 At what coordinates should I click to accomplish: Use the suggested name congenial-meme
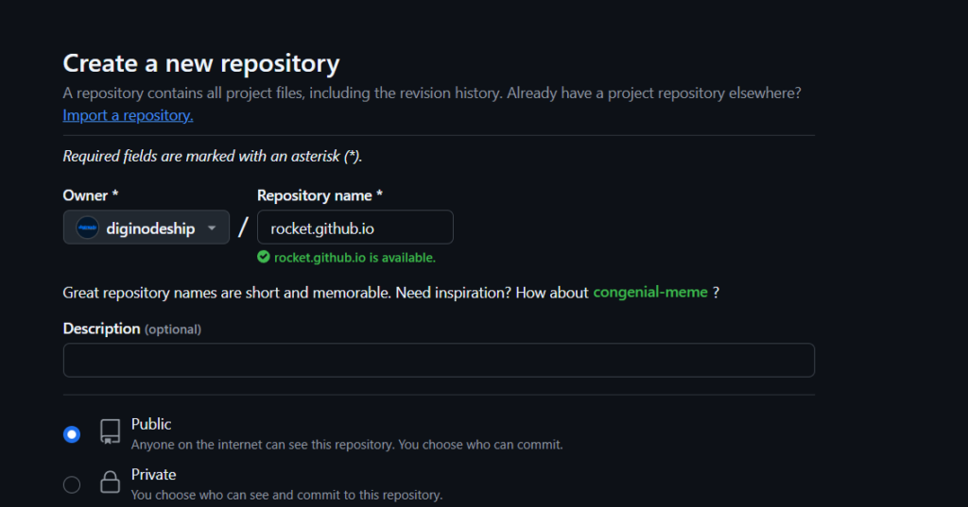click(649, 293)
